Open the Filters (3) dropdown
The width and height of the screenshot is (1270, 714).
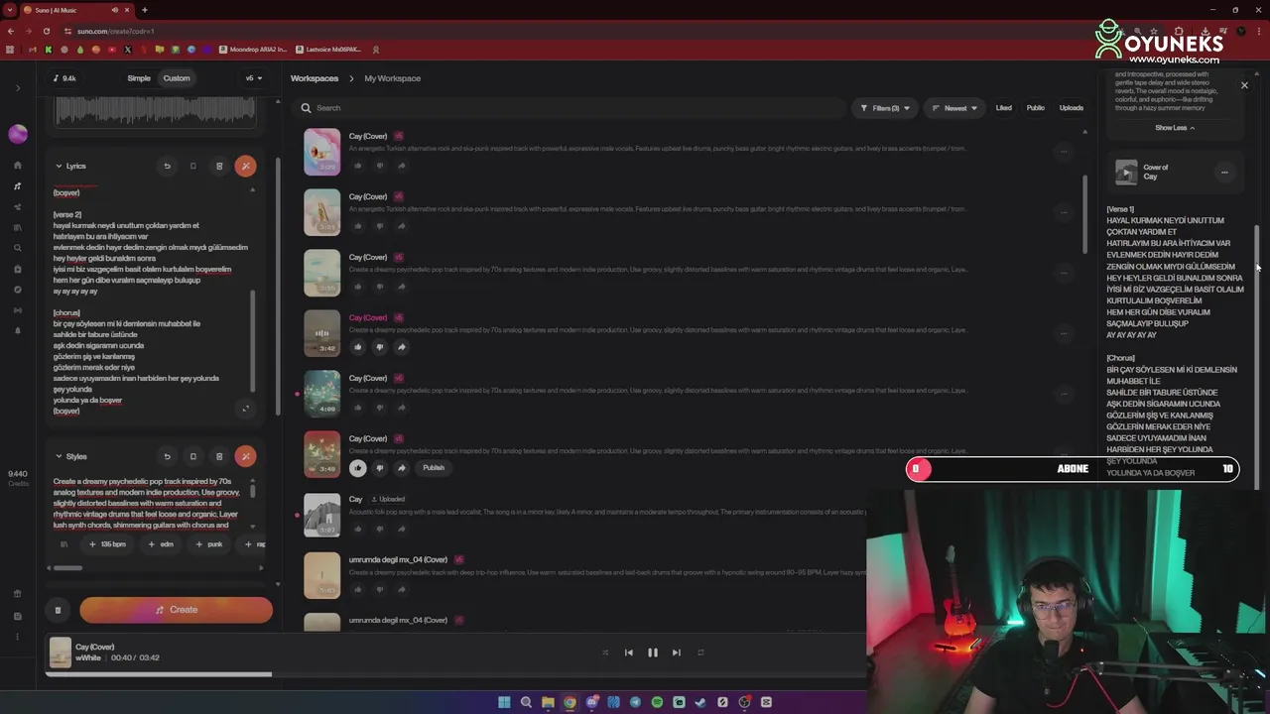[884, 108]
